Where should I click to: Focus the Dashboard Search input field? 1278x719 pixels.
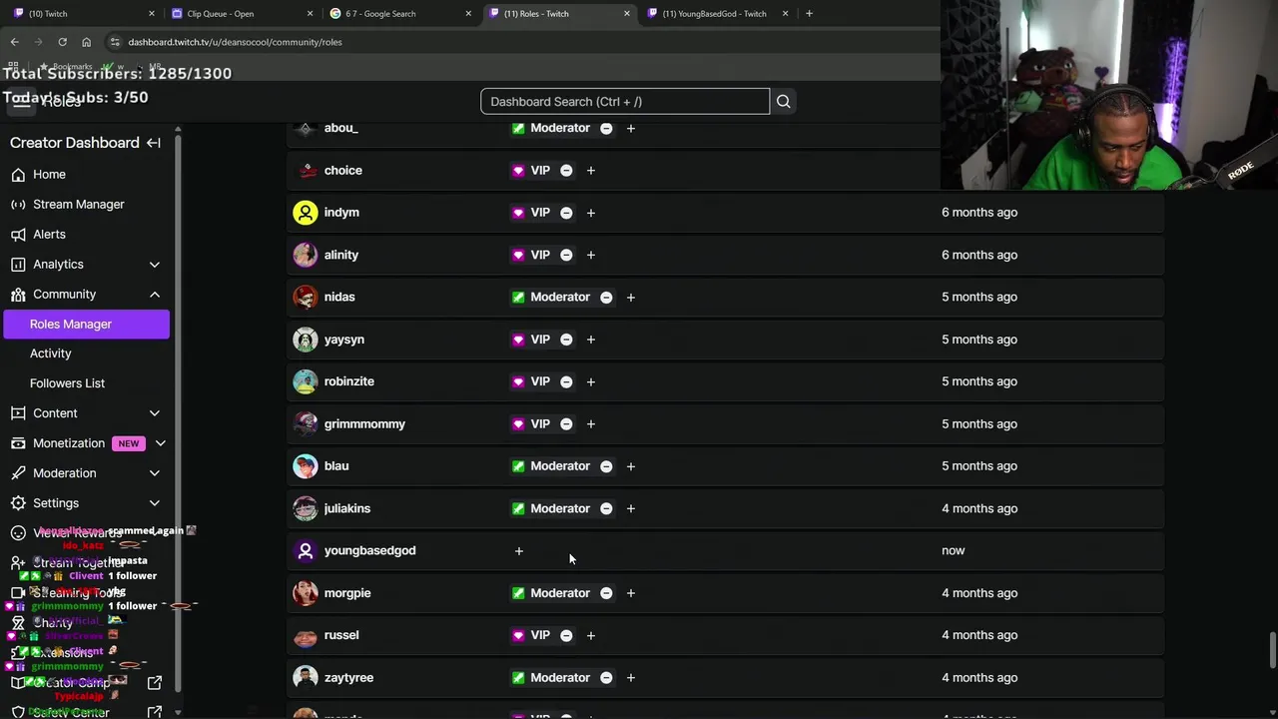click(624, 101)
